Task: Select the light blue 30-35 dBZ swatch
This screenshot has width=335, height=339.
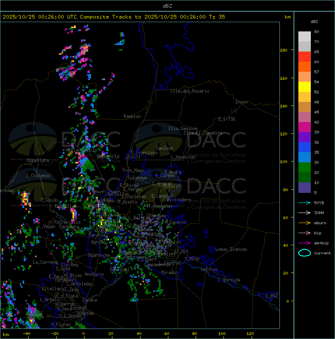Action: click(x=304, y=157)
